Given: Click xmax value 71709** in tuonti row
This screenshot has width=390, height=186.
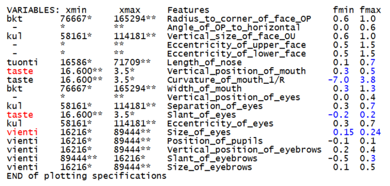Looking at the screenshot, I should tap(132, 63).
